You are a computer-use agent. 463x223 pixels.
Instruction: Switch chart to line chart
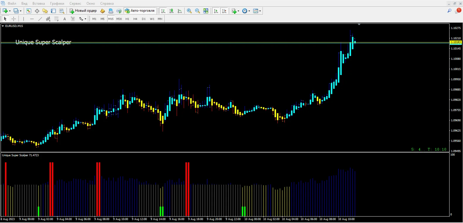click(180, 11)
